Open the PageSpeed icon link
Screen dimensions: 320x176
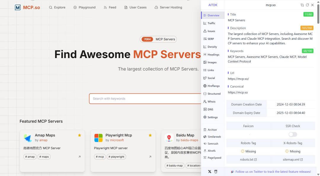coord(205,158)
